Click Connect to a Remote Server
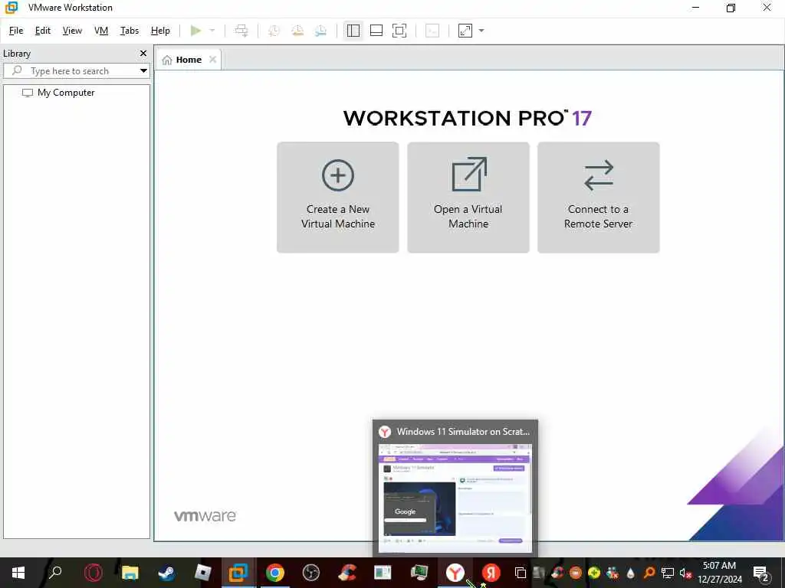Screen dimensions: 785x588 (598, 198)
